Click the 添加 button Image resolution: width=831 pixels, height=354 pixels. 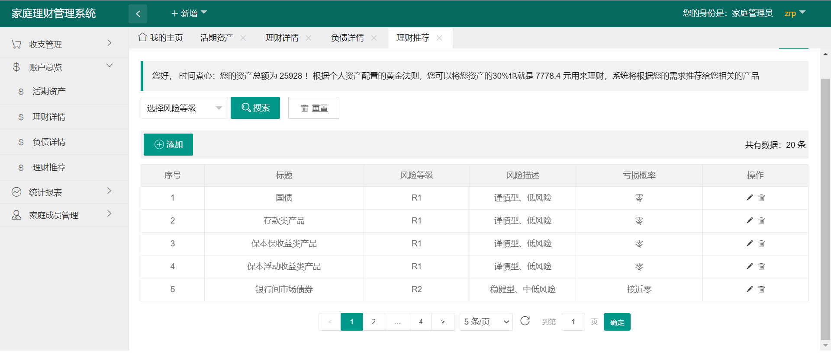click(168, 144)
